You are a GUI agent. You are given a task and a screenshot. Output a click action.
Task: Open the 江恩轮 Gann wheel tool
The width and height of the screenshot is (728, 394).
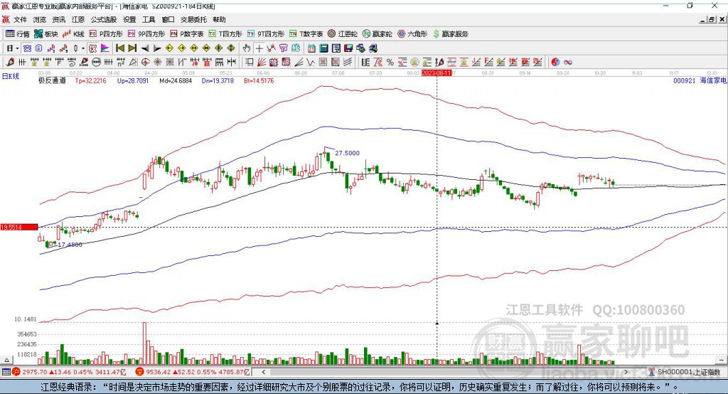(x=343, y=34)
